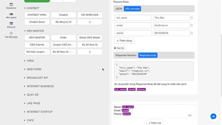Viewport: 222px width, 125px height.
Task: Expand the VIRAL group
Action: [25, 61]
